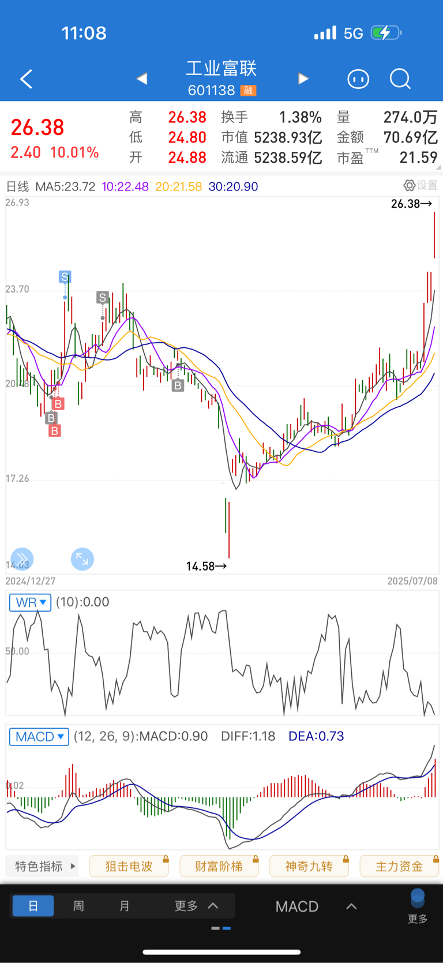The width and height of the screenshot is (443, 963).
Task: Tap the MA5:23.72 label
Action: click(65, 186)
